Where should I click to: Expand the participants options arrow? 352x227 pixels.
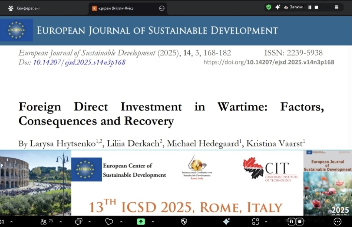(60, 221)
